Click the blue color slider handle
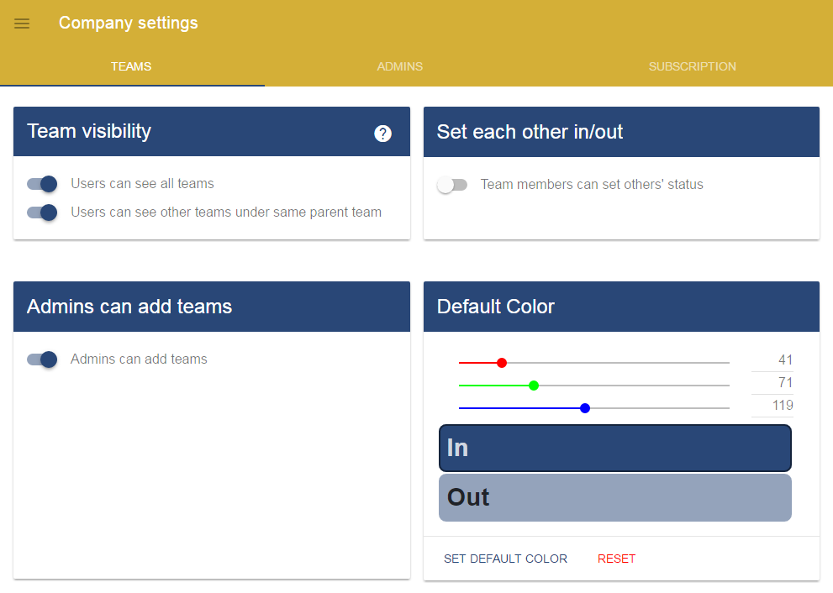The width and height of the screenshot is (833, 593). [x=585, y=408]
